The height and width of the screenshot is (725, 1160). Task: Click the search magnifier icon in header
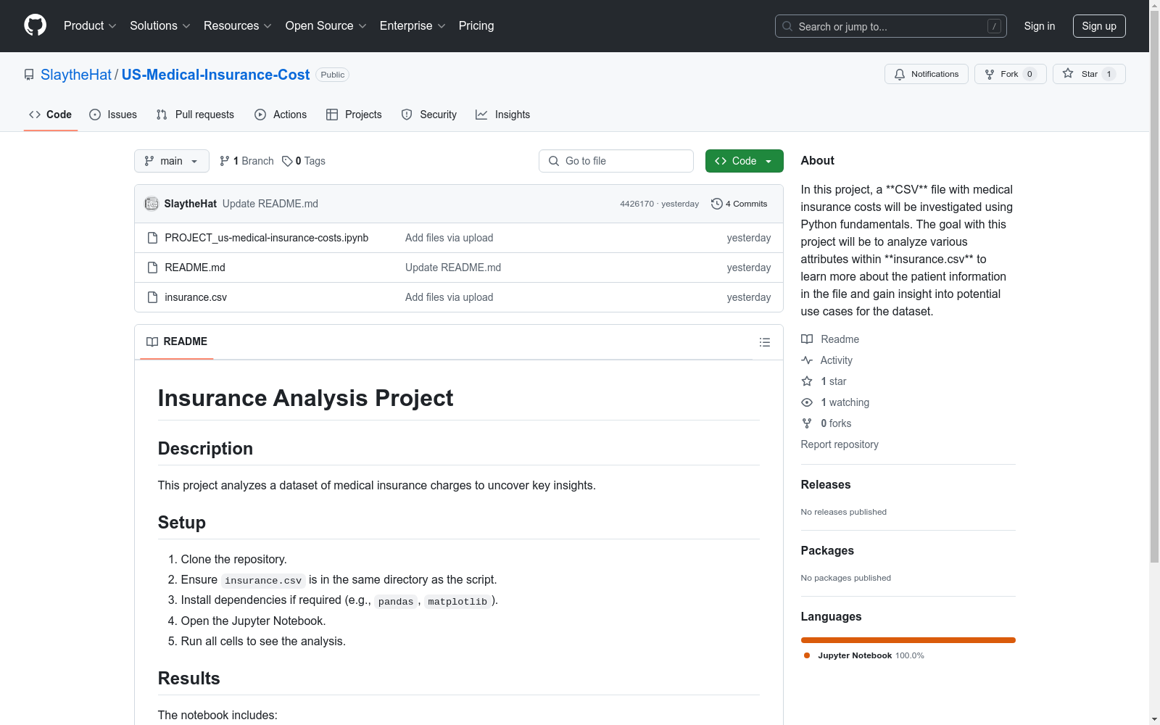pyautogui.click(x=787, y=26)
